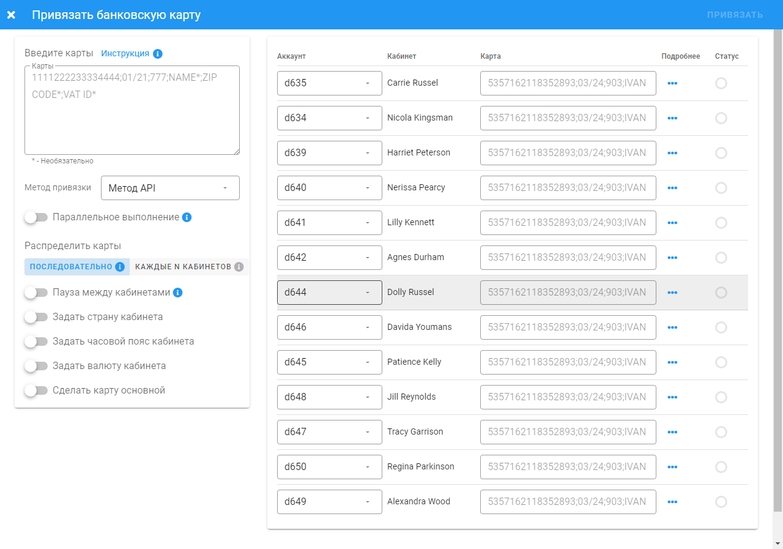
Task: Click the Привязать button
Action: pyautogui.click(x=735, y=15)
